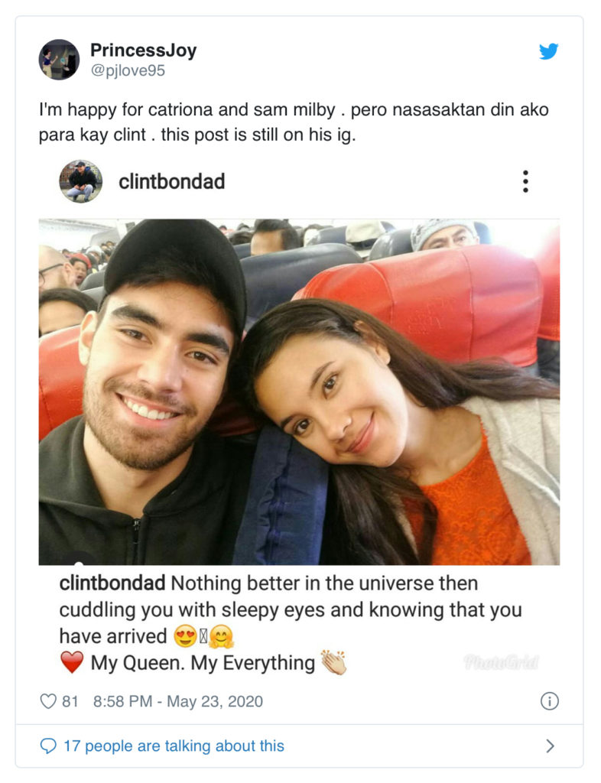The image size is (601, 783).
Task: Click the Twitter bird logo
Action: coord(548,51)
